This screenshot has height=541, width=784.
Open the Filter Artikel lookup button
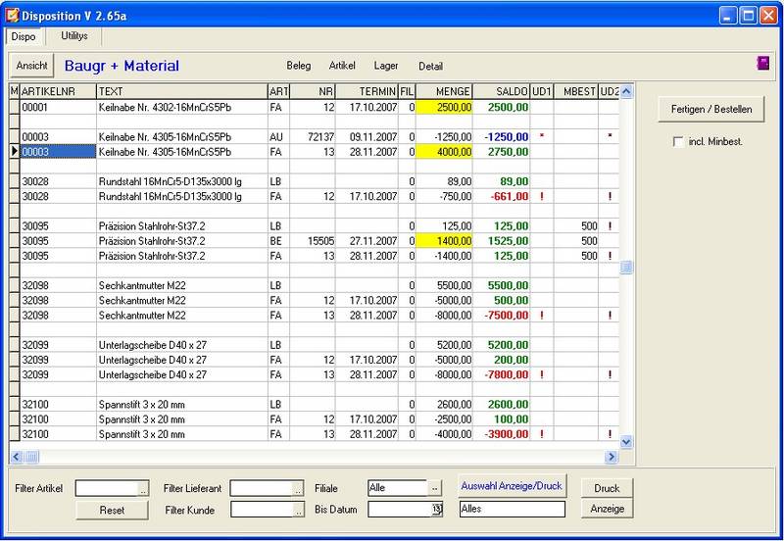143,488
